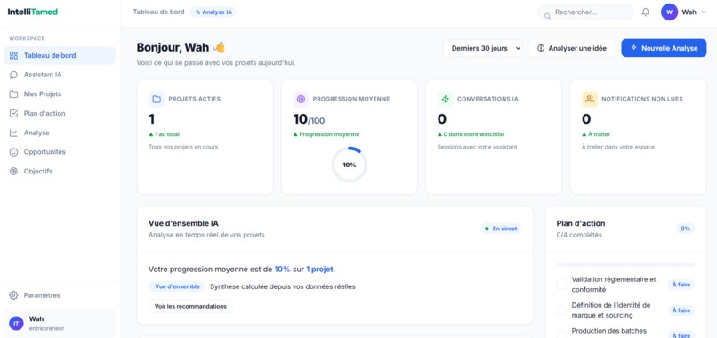Screen dimensions: 717x338
Task: Click the info icon in Analyser une idée
Action: (x=541, y=48)
